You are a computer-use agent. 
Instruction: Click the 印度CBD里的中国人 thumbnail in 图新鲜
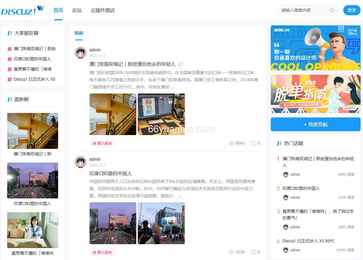pyautogui.click(x=32, y=181)
